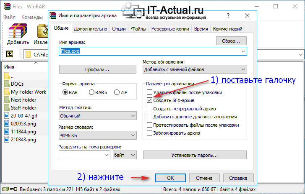Image resolution: width=305 pixels, height=194 pixels.
Task: Select the DOCs folder icon
Action: click(7, 84)
